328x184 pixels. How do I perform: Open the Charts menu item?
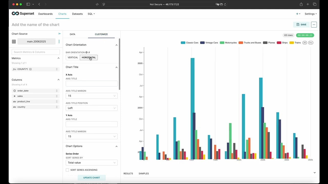pos(62,14)
